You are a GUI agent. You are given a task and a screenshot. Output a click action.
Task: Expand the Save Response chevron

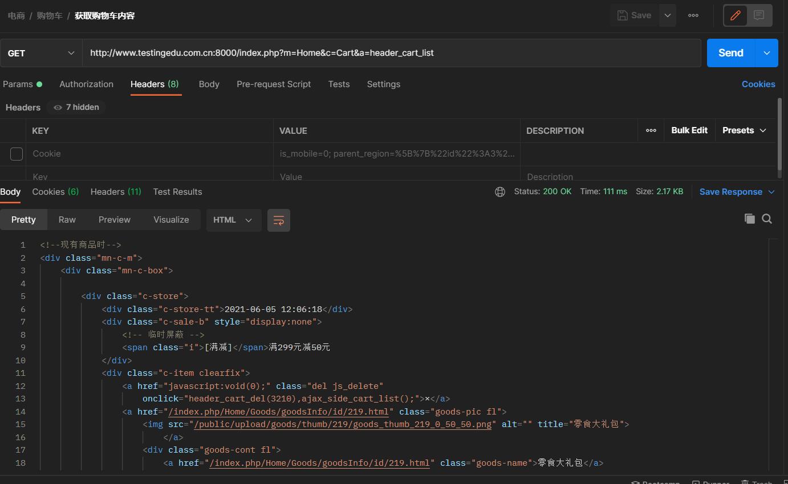pos(771,192)
